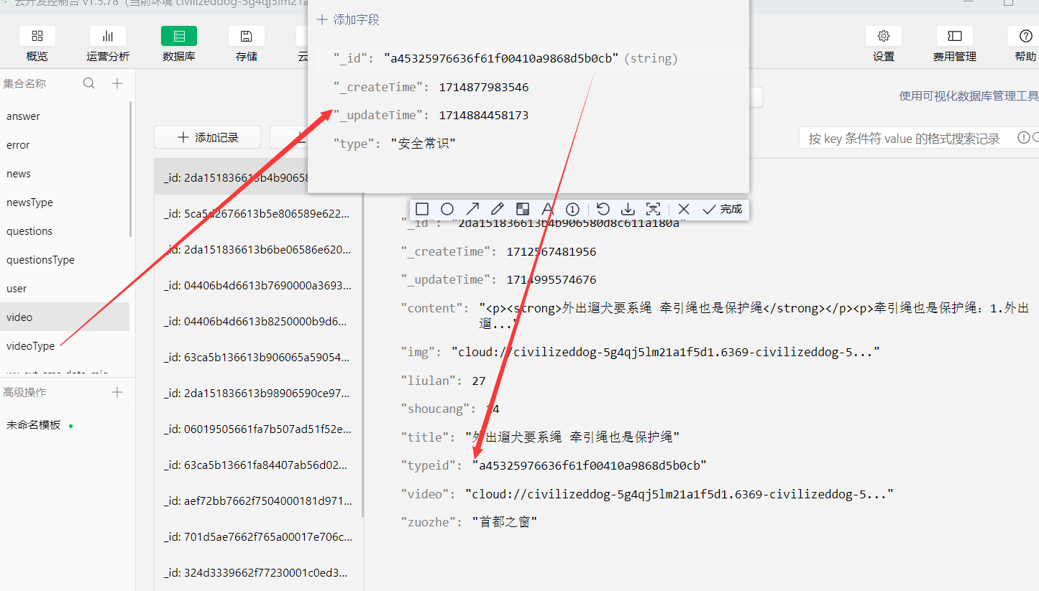
Task: Switch to the 运营分析 tab
Action: 108,43
